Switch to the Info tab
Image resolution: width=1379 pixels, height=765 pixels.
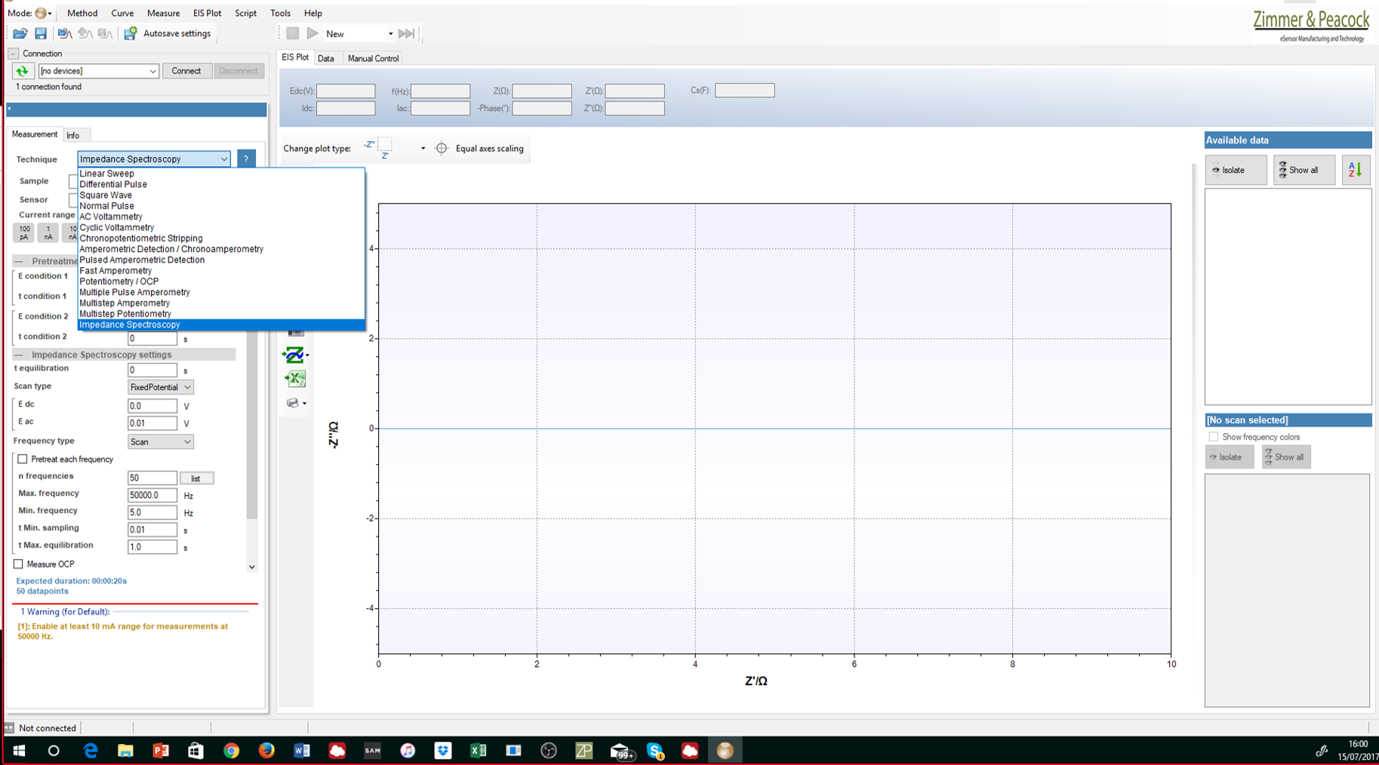pos(73,135)
